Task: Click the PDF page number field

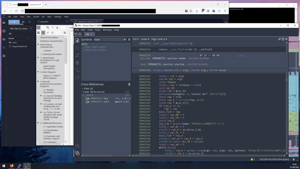Action: tap(64, 28)
